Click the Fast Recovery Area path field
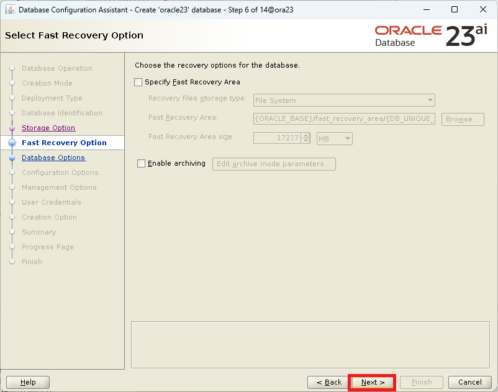This screenshot has height=392, width=498. tap(344, 118)
